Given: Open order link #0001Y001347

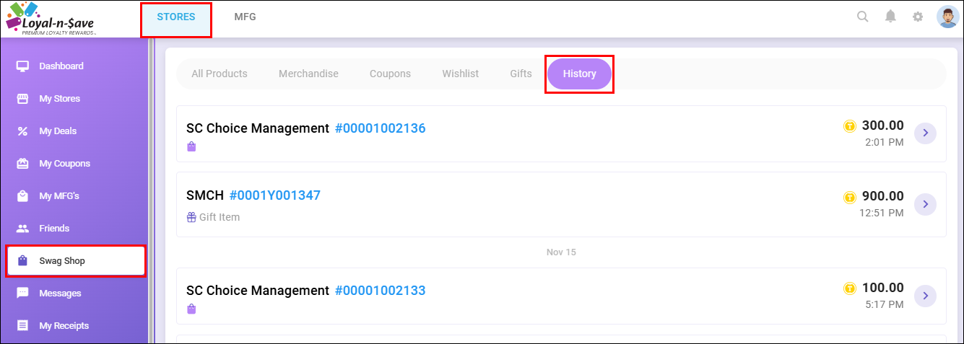Looking at the screenshot, I should [x=274, y=195].
